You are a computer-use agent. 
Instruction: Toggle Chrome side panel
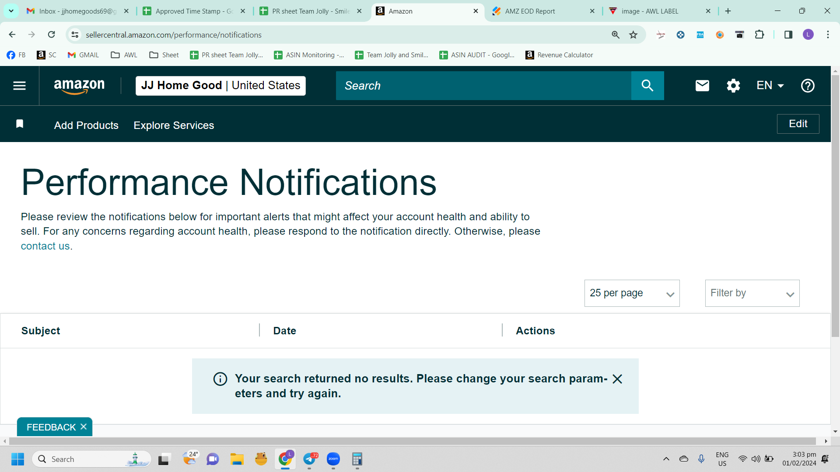788,35
